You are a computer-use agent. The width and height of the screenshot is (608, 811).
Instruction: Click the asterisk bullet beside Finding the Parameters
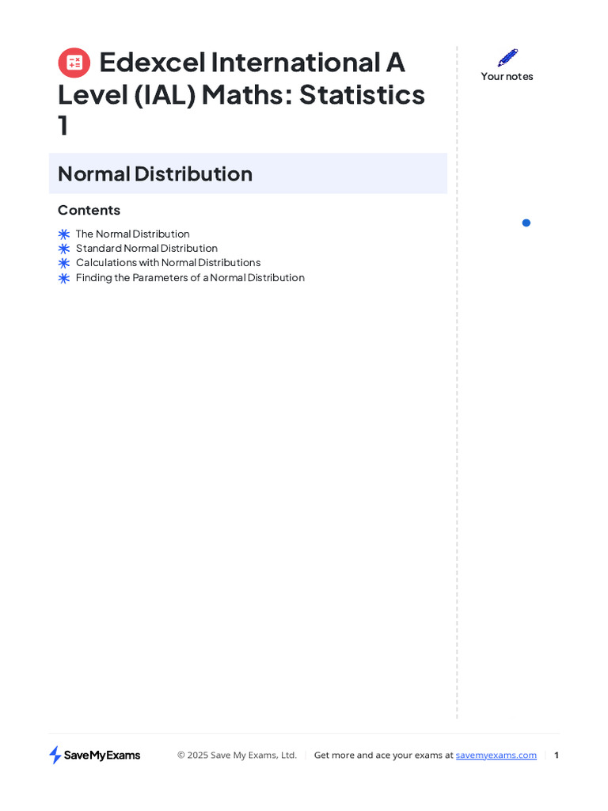pos(64,278)
